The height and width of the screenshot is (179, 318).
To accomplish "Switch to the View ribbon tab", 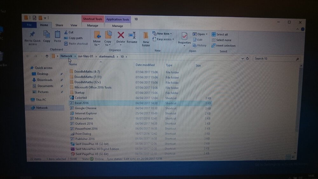I will [74, 25].
